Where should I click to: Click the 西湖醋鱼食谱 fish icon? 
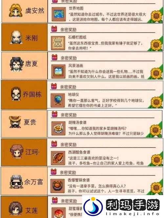coord(58,158)
